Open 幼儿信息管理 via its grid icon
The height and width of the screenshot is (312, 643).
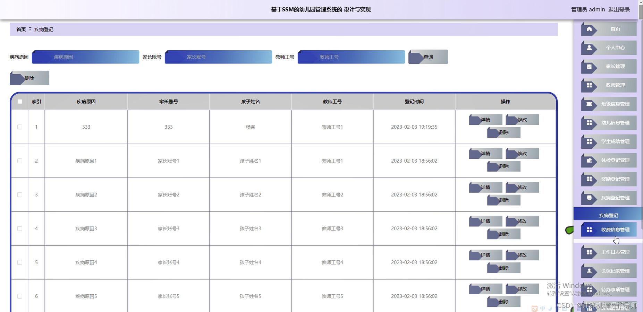(x=589, y=123)
